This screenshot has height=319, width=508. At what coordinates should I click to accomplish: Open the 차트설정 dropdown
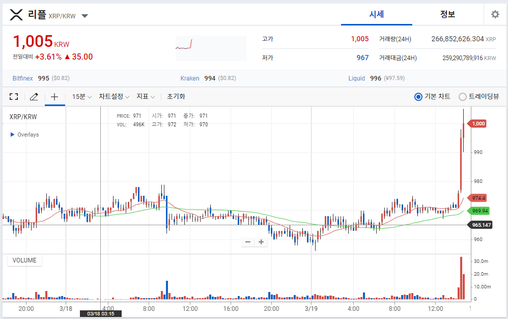[x=114, y=97]
